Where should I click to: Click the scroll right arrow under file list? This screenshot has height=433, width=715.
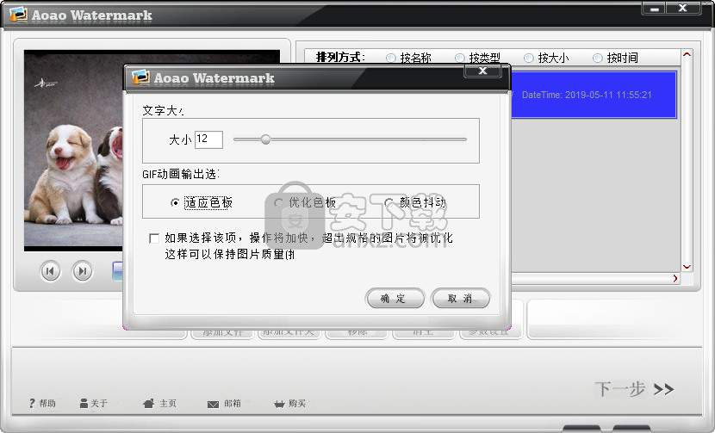[675, 278]
